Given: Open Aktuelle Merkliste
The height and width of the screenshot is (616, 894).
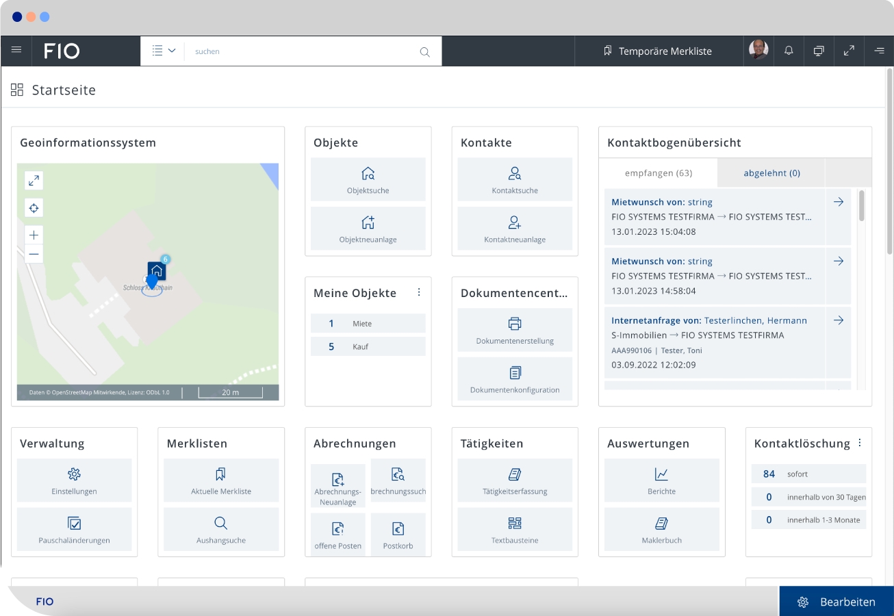Looking at the screenshot, I should point(221,480).
